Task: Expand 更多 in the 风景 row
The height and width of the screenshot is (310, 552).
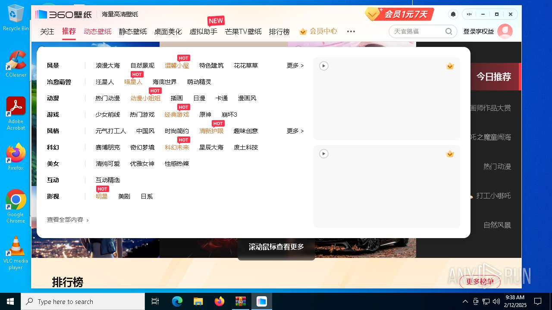Action: 295,65
